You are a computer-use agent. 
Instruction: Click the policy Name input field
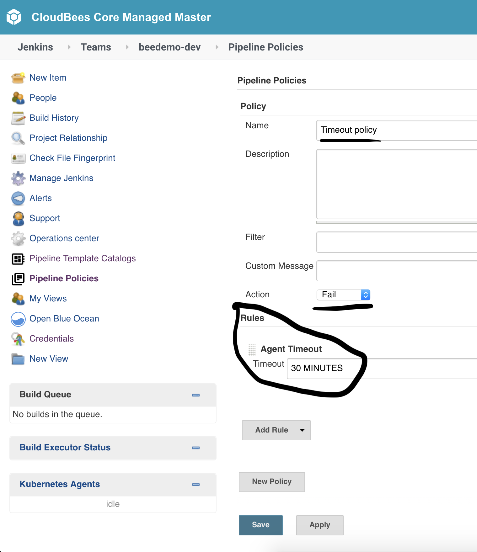[397, 130]
